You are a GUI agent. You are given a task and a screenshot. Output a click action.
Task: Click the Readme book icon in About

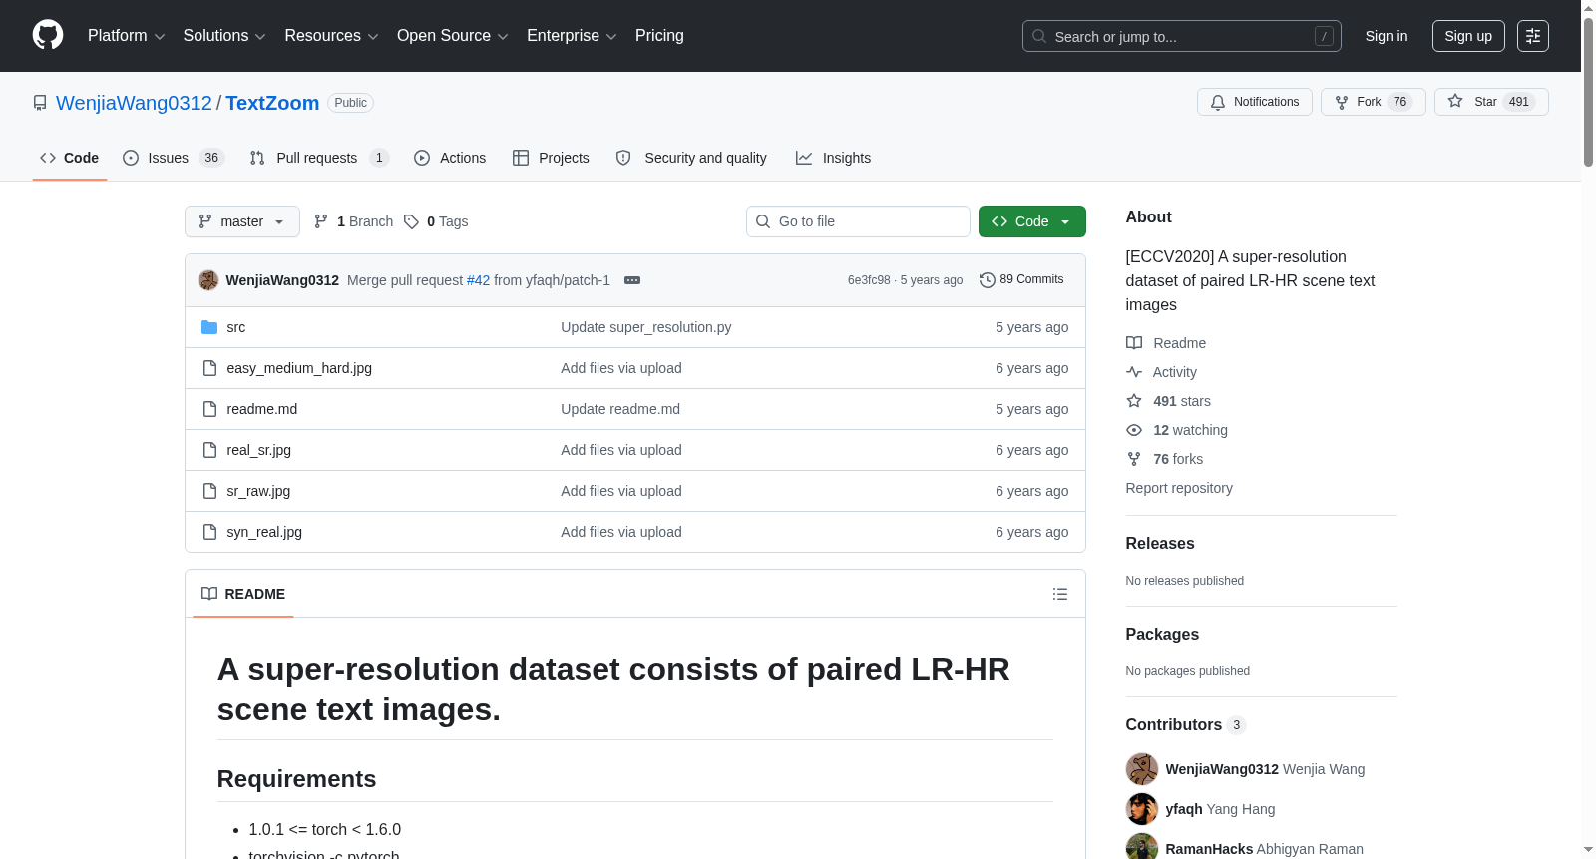coord(1134,343)
